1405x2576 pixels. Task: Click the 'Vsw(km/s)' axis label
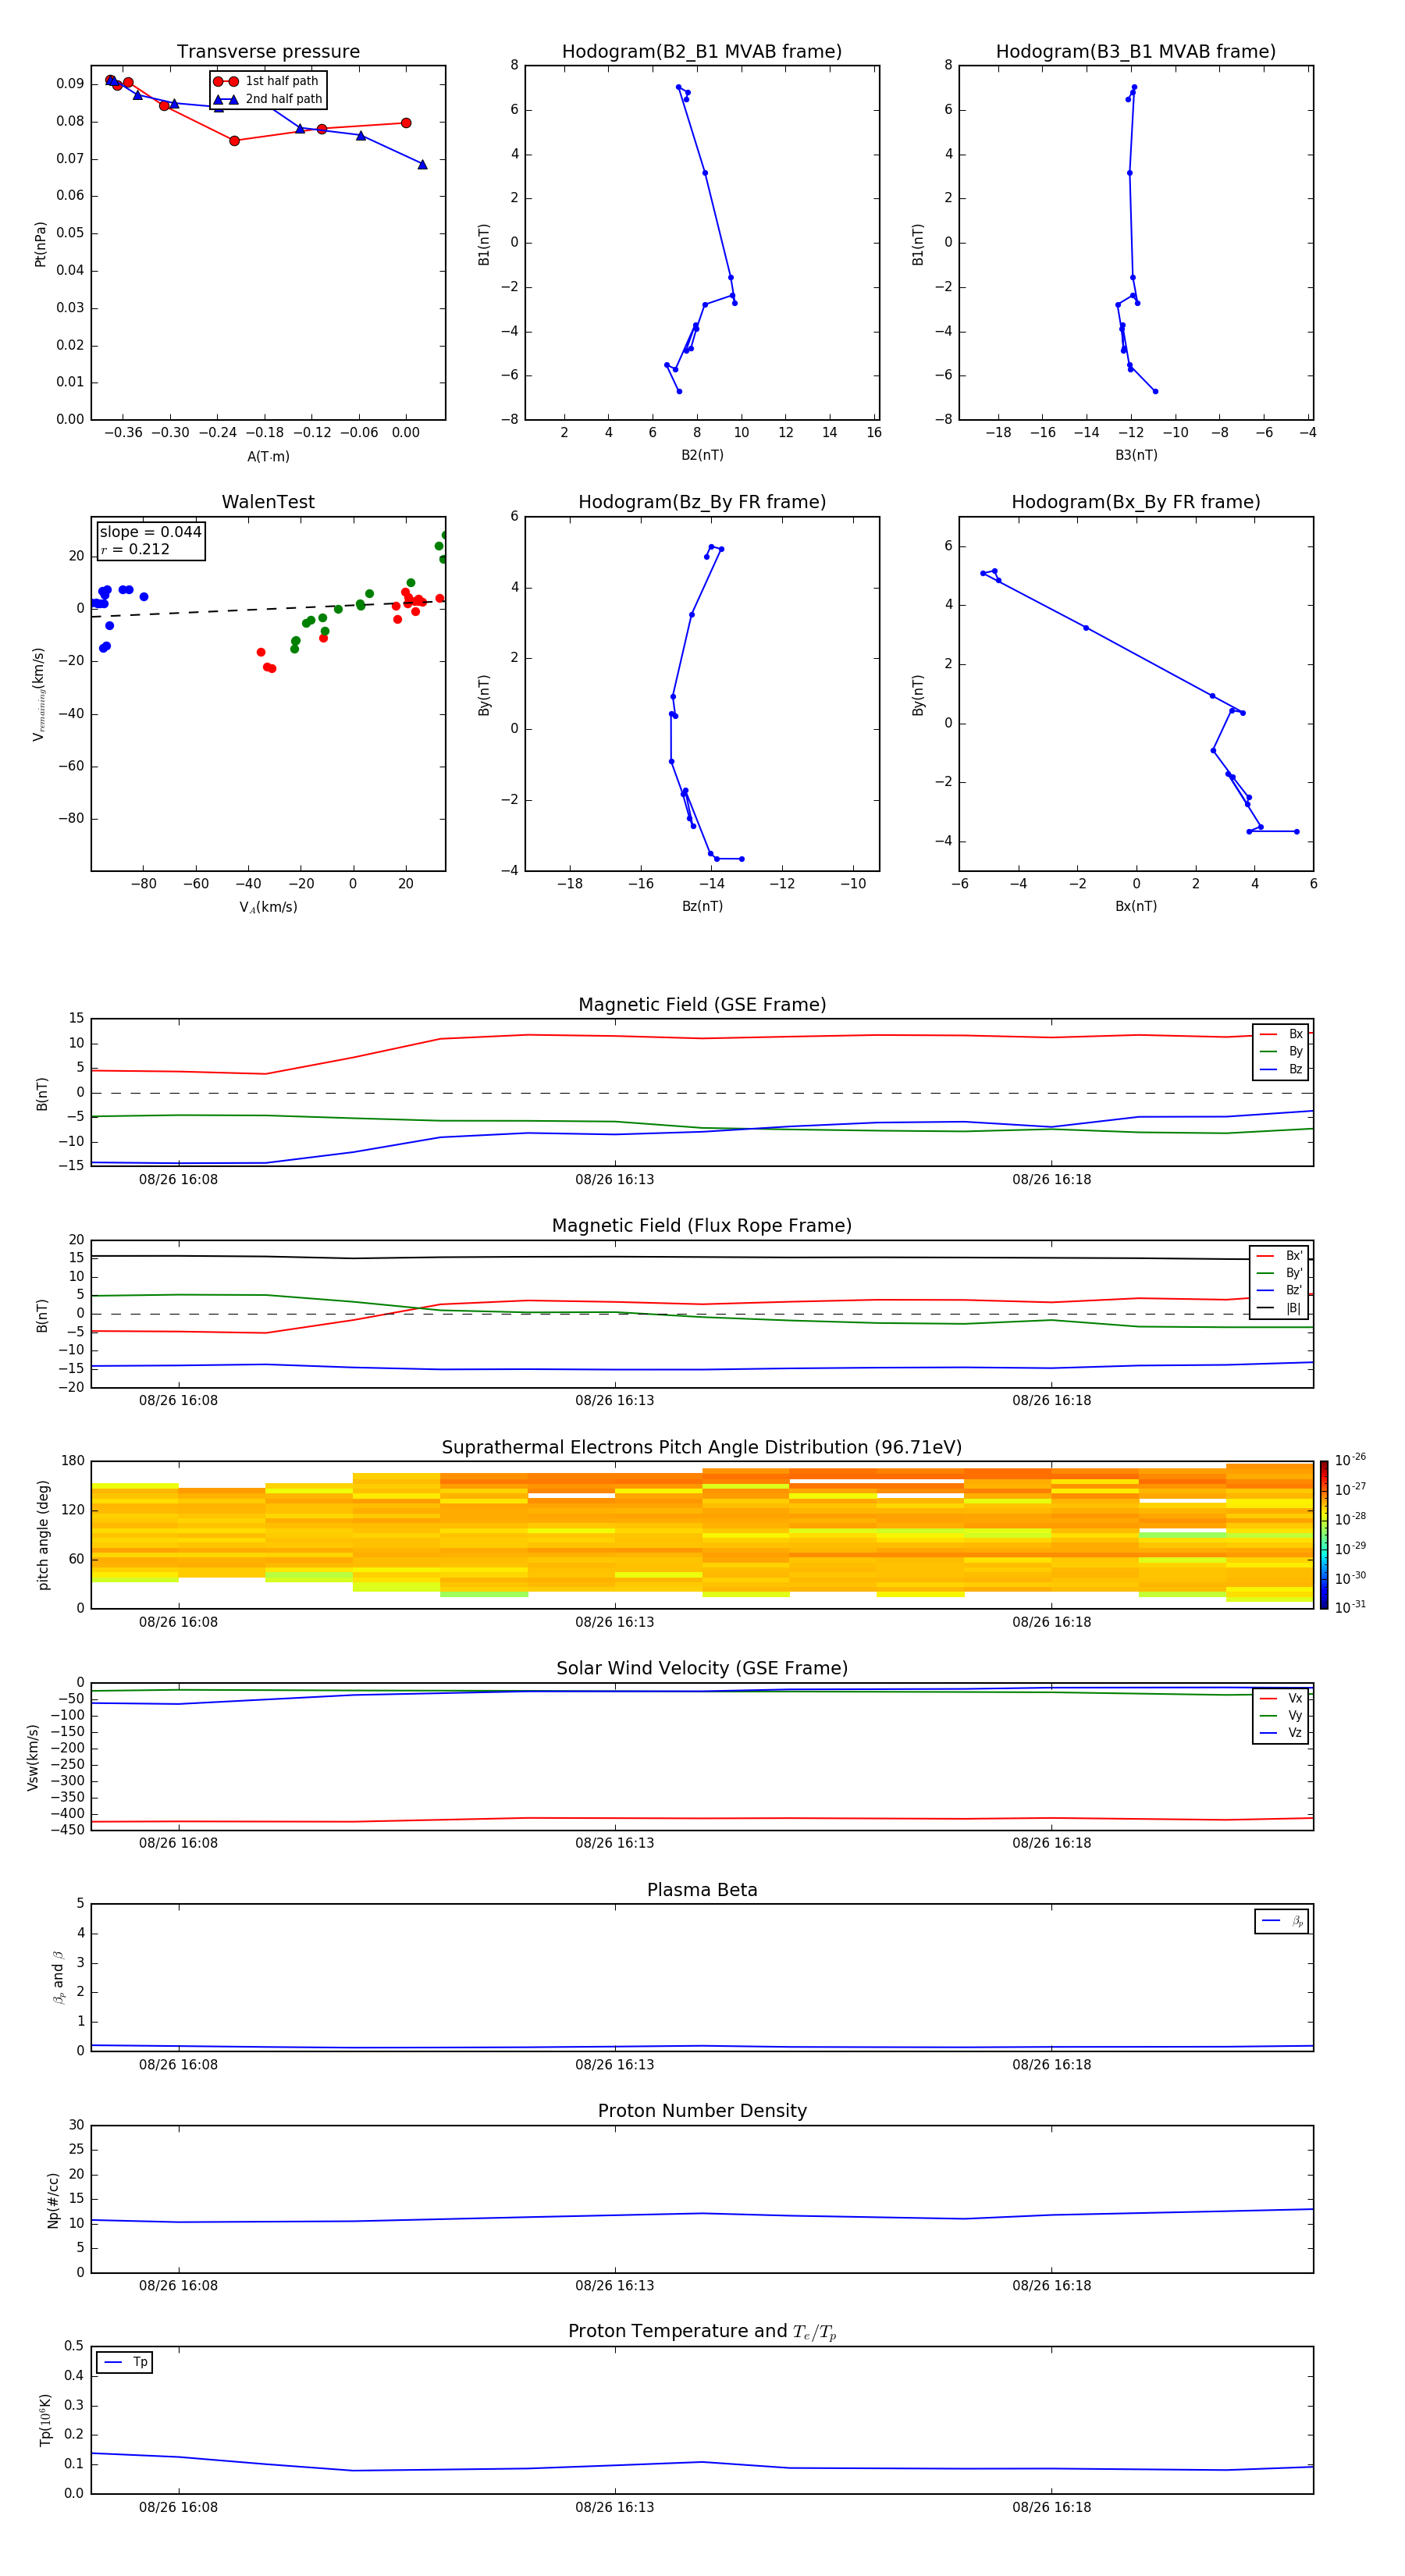(x=33, y=1757)
